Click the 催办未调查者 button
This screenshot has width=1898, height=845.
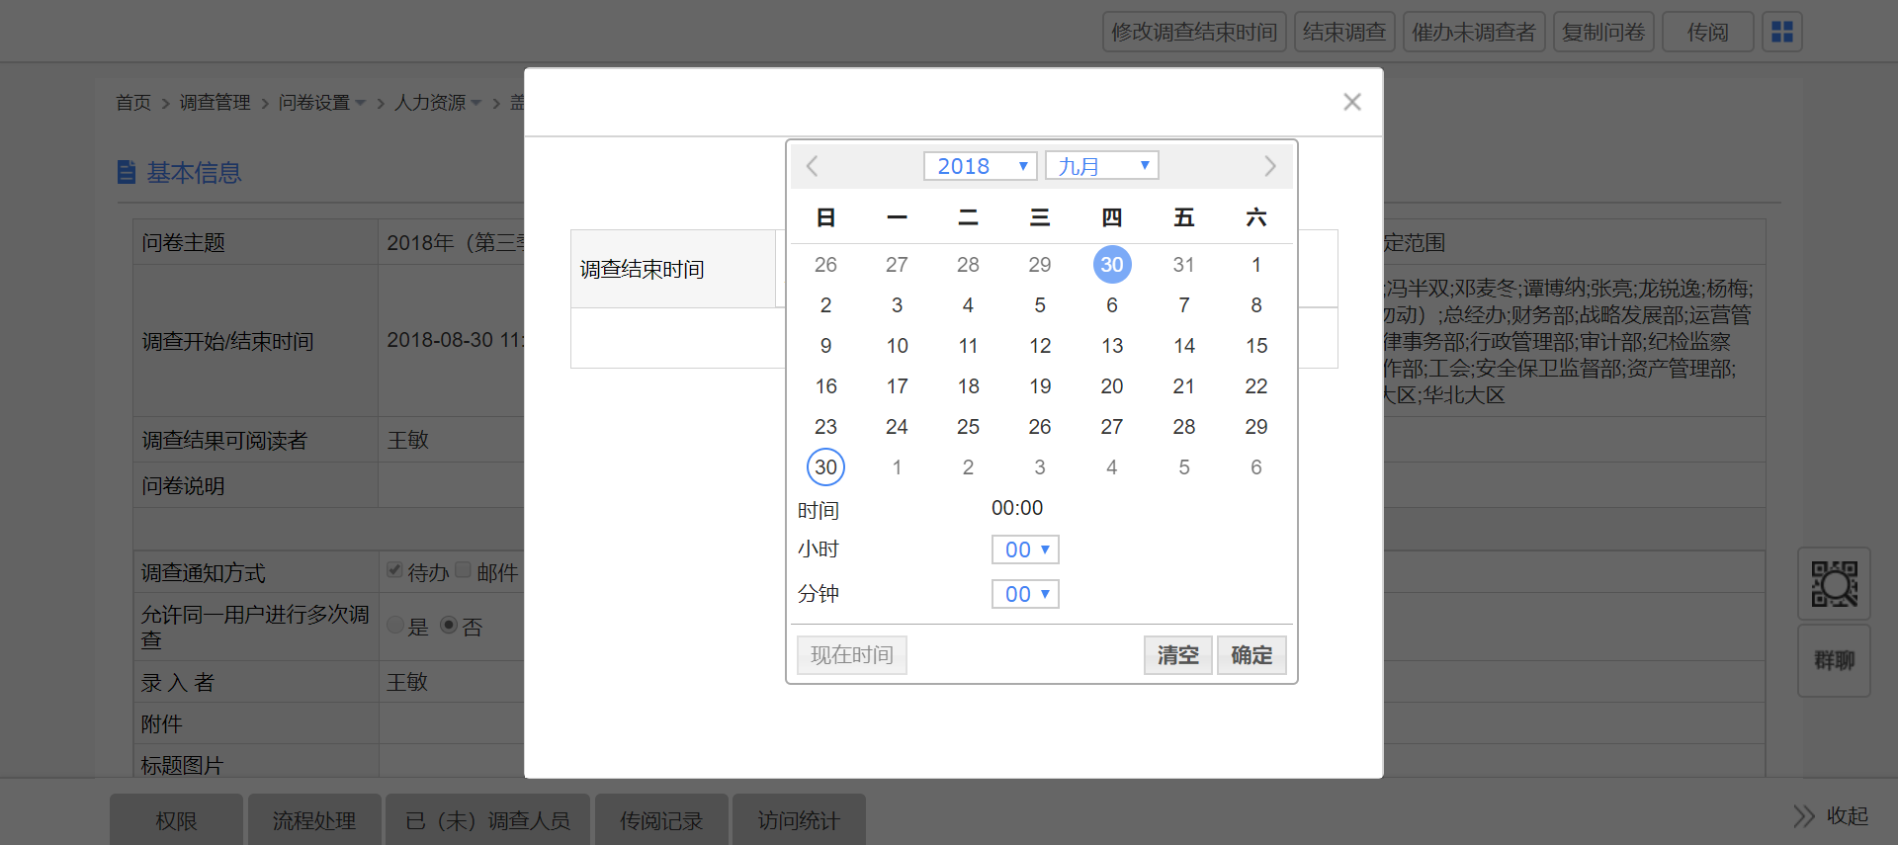pos(1474,32)
